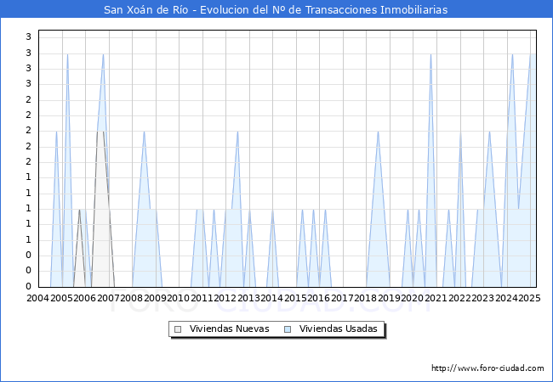The height and width of the screenshot is (382, 553).
Task: Click the 2017 x-axis label
Action: point(342,298)
